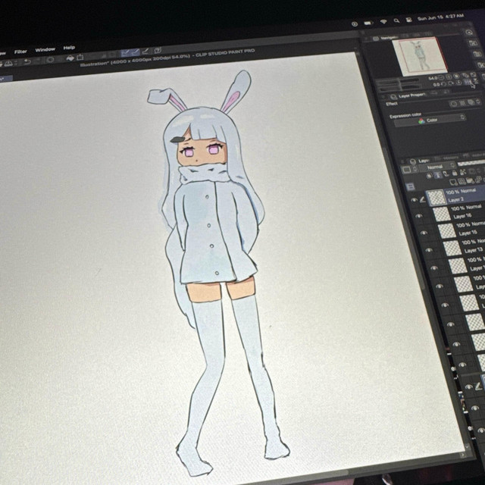Click the Zoom out button in Navigator

pos(441,77)
